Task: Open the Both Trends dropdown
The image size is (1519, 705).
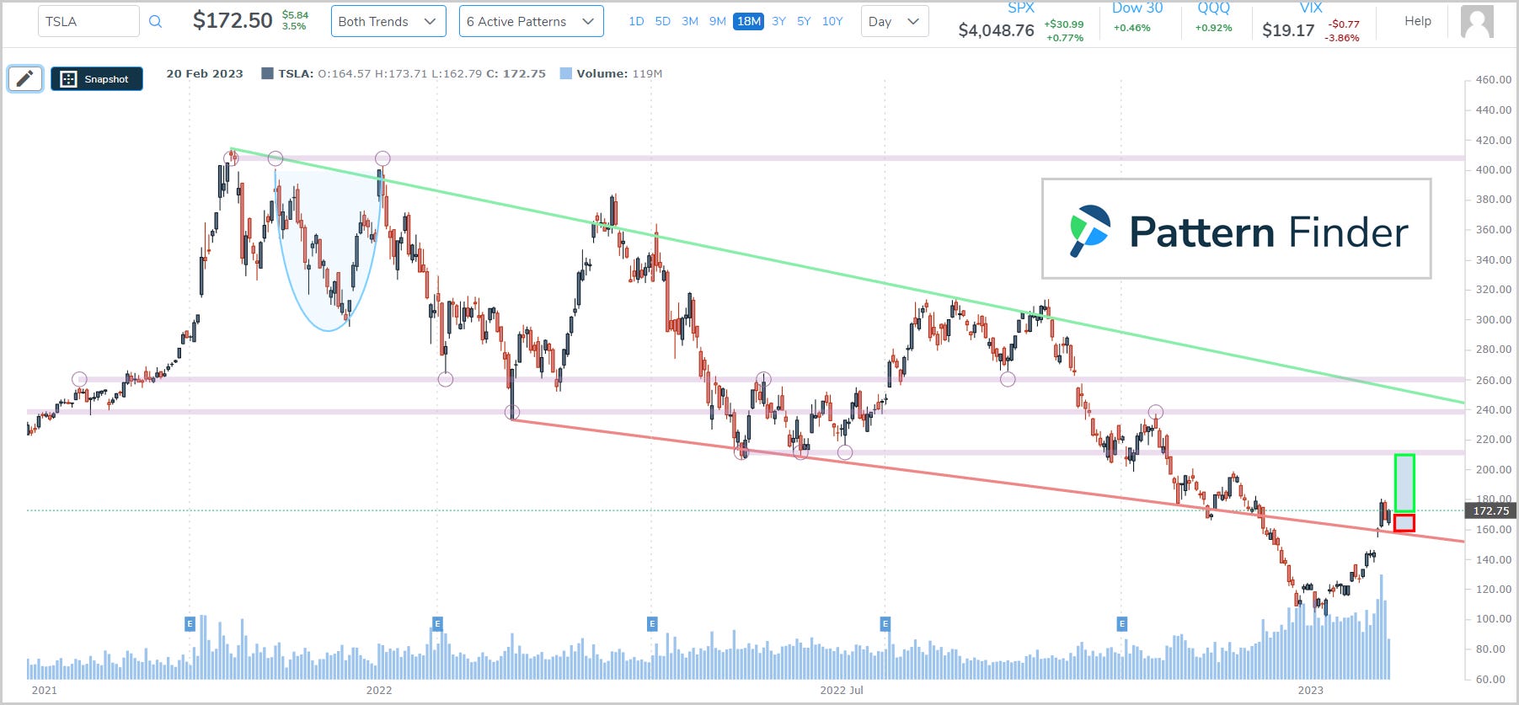Action: pyautogui.click(x=388, y=21)
